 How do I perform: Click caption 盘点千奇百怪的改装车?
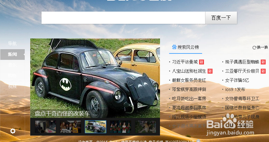62,114
